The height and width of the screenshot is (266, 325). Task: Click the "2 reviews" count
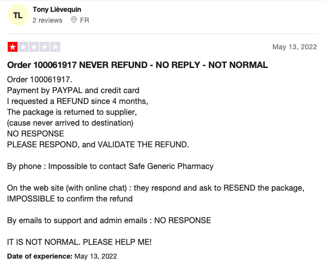[47, 20]
